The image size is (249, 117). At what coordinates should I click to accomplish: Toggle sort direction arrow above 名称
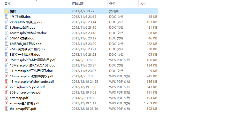[x=36, y=1]
